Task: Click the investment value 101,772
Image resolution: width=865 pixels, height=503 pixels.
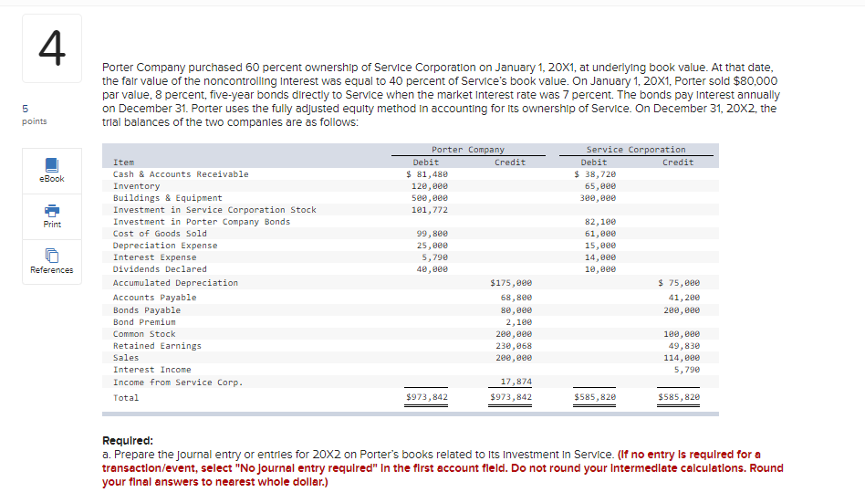Action: 429,210
